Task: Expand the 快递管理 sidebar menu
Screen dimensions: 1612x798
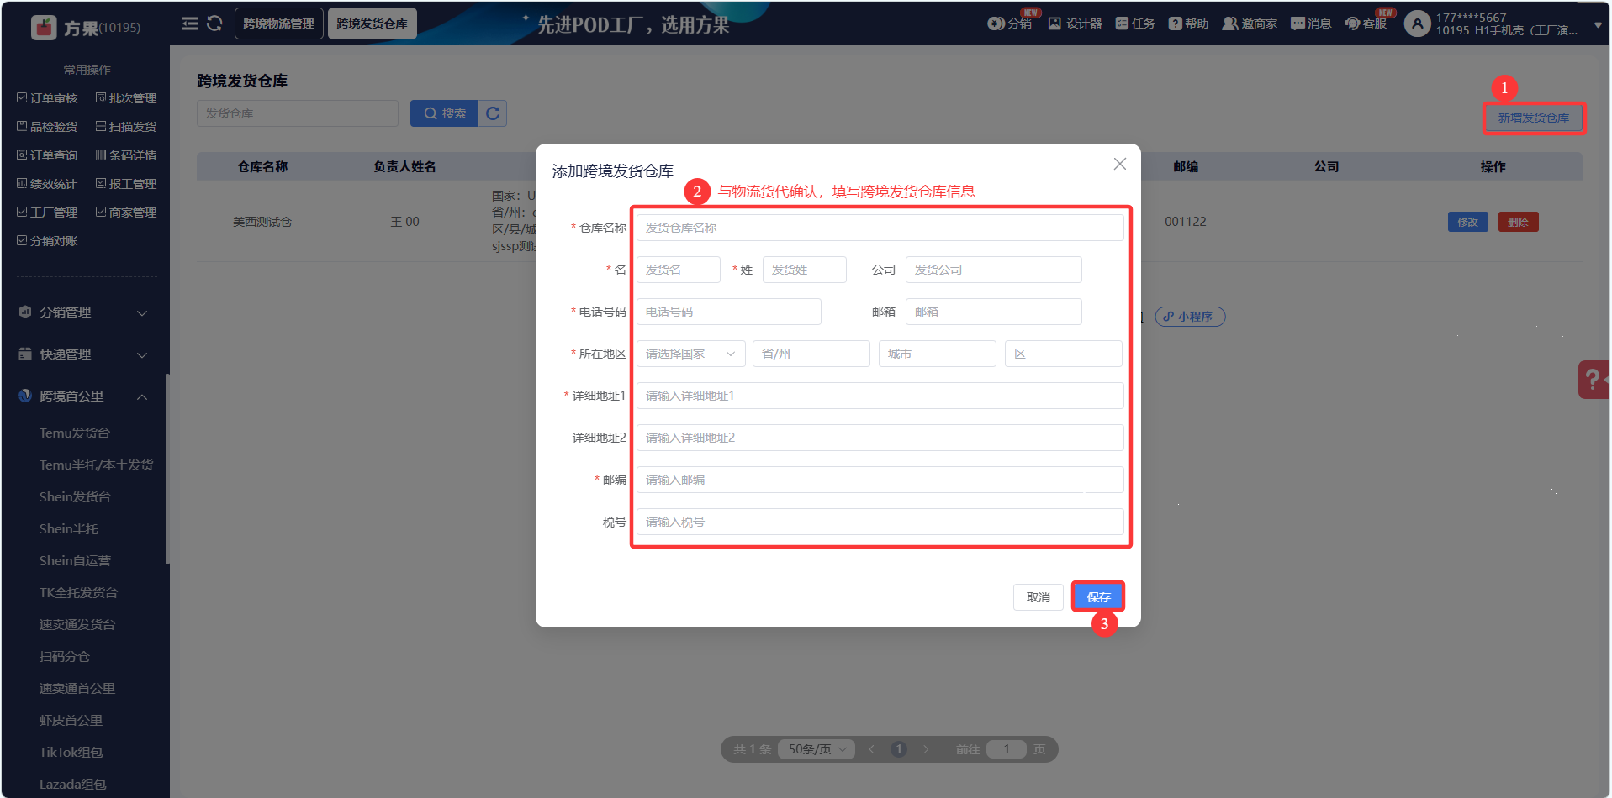Action: point(84,354)
